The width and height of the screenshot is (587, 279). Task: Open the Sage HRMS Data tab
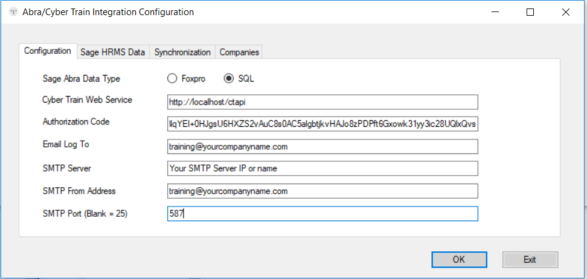113,52
